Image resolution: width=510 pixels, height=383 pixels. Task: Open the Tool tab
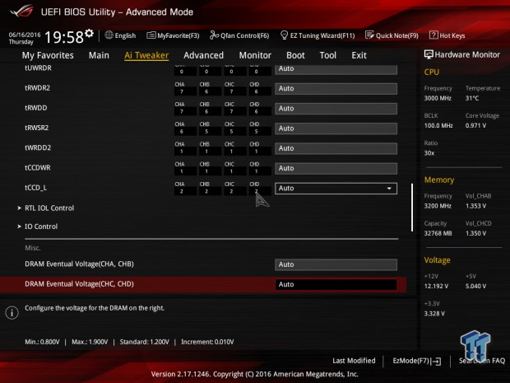click(328, 55)
